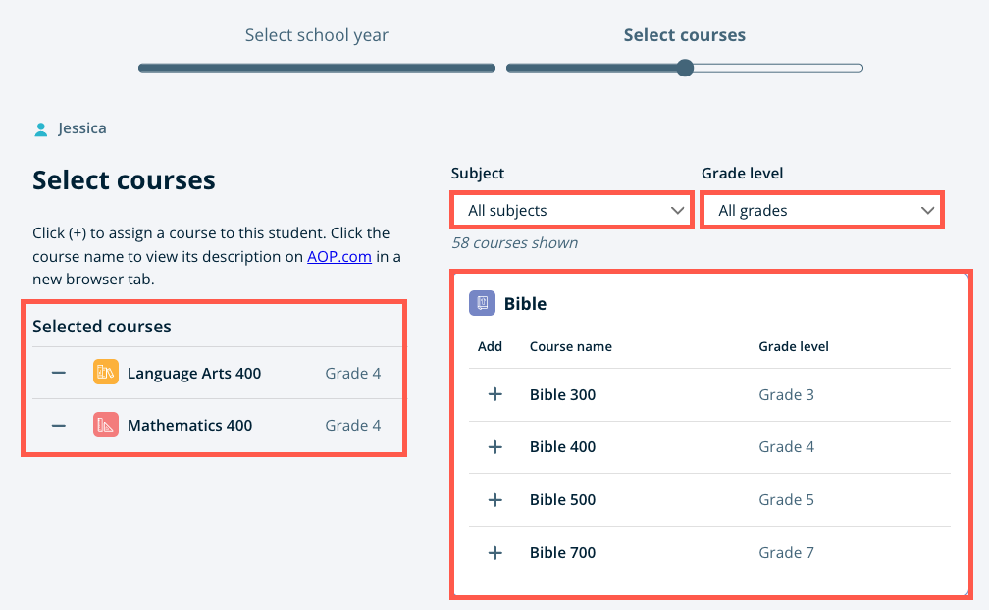
Task: Click the Mathematics 400 course icon
Action: [x=105, y=426]
